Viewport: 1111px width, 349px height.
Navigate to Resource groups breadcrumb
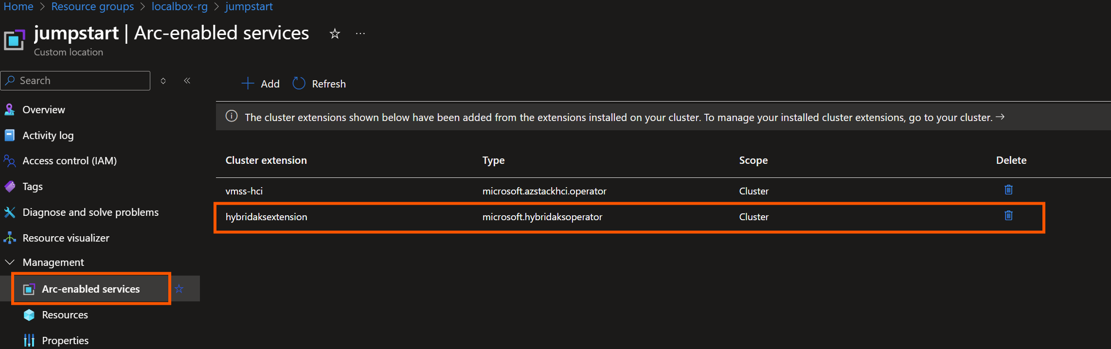(x=92, y=6)
